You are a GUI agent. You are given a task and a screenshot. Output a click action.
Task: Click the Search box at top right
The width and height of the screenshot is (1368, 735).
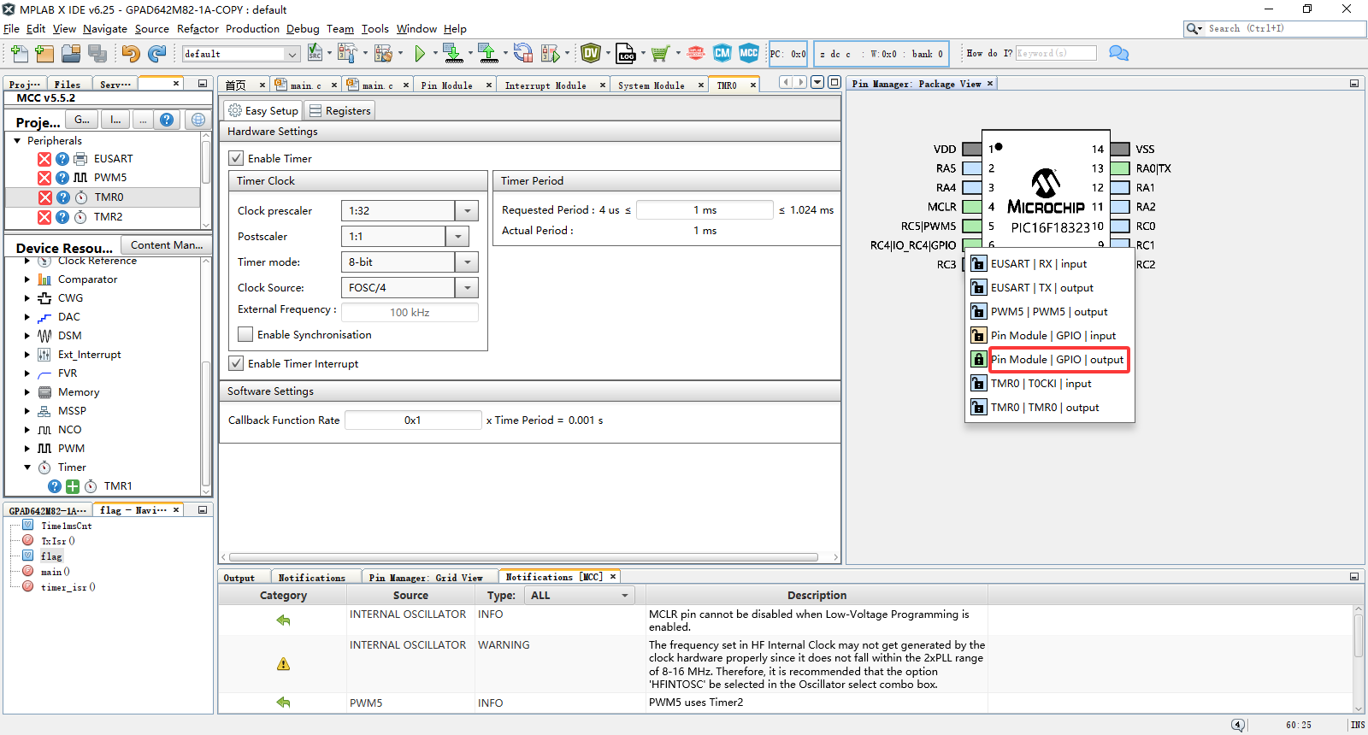(1275, 29)
